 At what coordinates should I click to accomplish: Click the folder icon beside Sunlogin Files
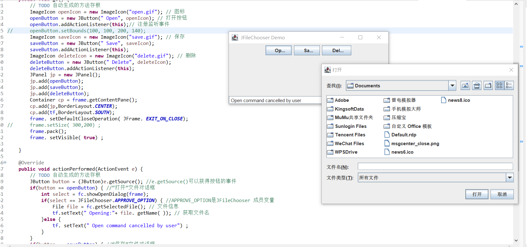pyautogui.click(x=330, y=126)
